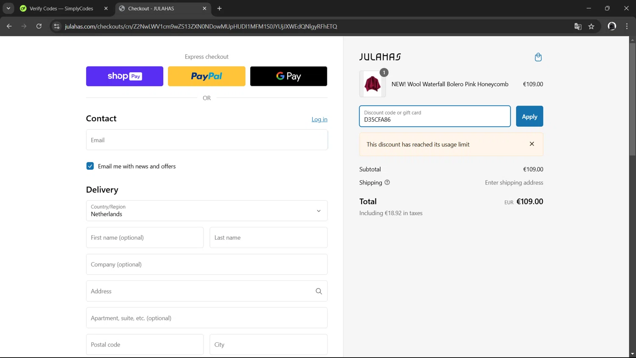This screenshot has width=636, height=358.
Task: Click the "Including €18.92 in taxes" text
Action: (x=391, y=213)
